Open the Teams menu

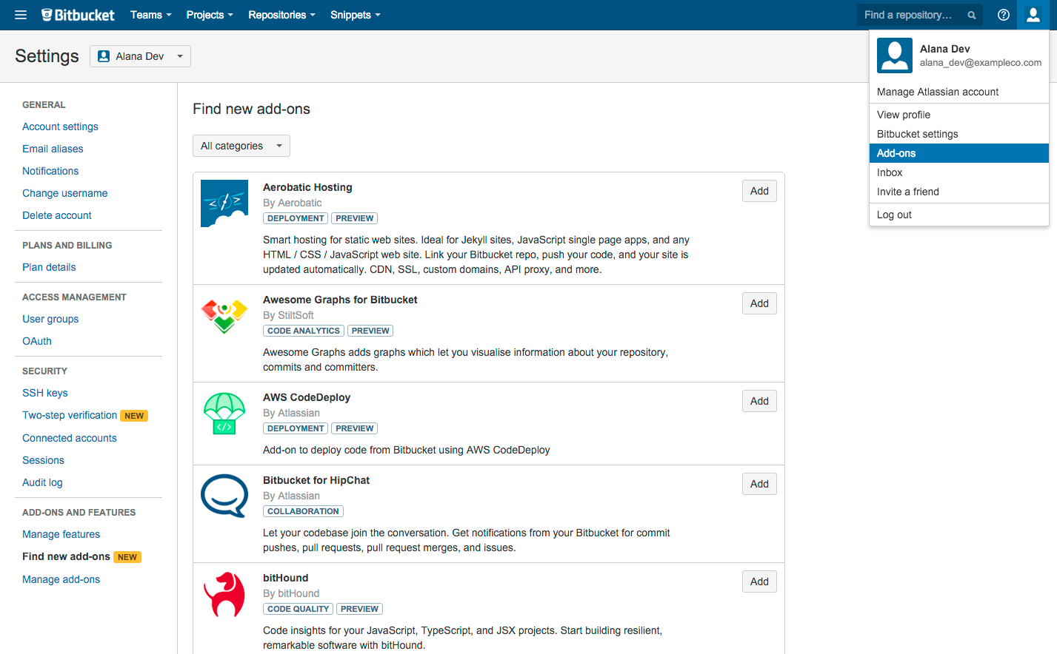(150, 14)
